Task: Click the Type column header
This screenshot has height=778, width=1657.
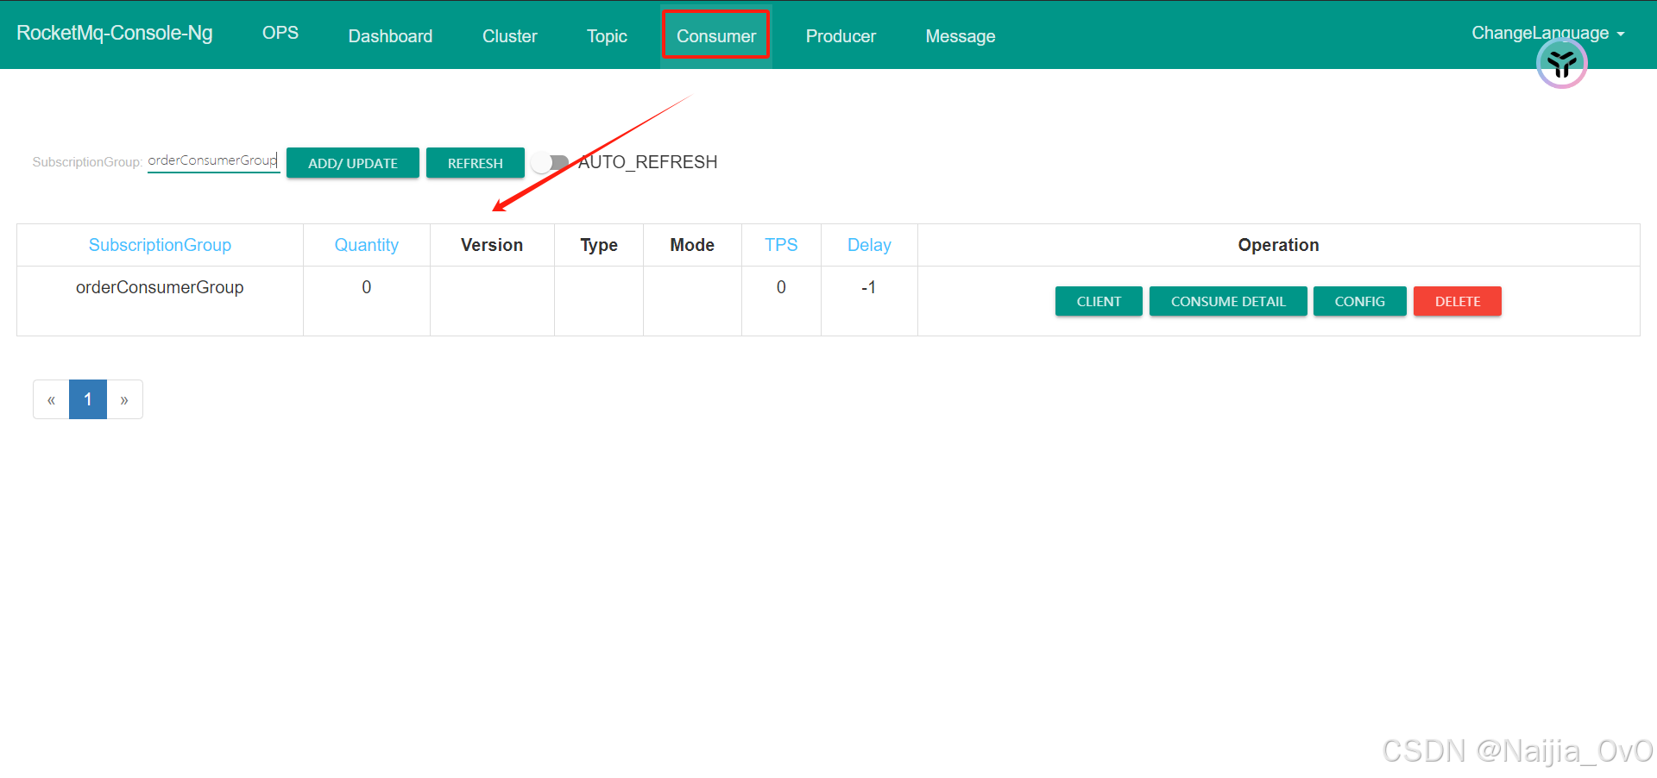Action: click(x=599, y=245)
